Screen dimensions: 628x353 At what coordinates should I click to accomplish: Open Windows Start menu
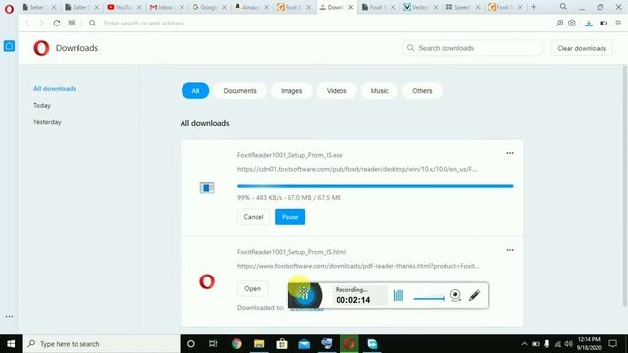pos(11,344)
